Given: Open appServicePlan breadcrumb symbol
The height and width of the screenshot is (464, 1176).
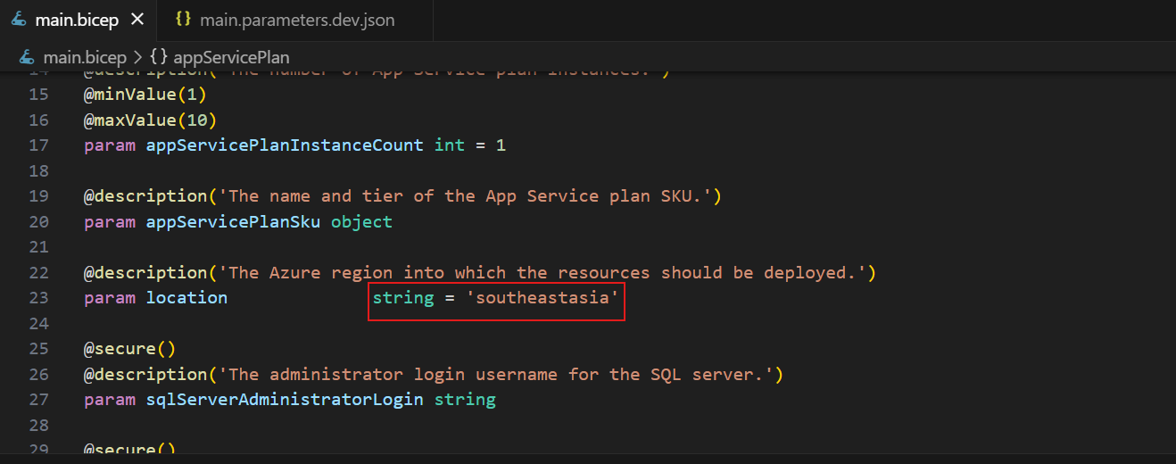Looking at the screenshot, I should pos(231,57).
